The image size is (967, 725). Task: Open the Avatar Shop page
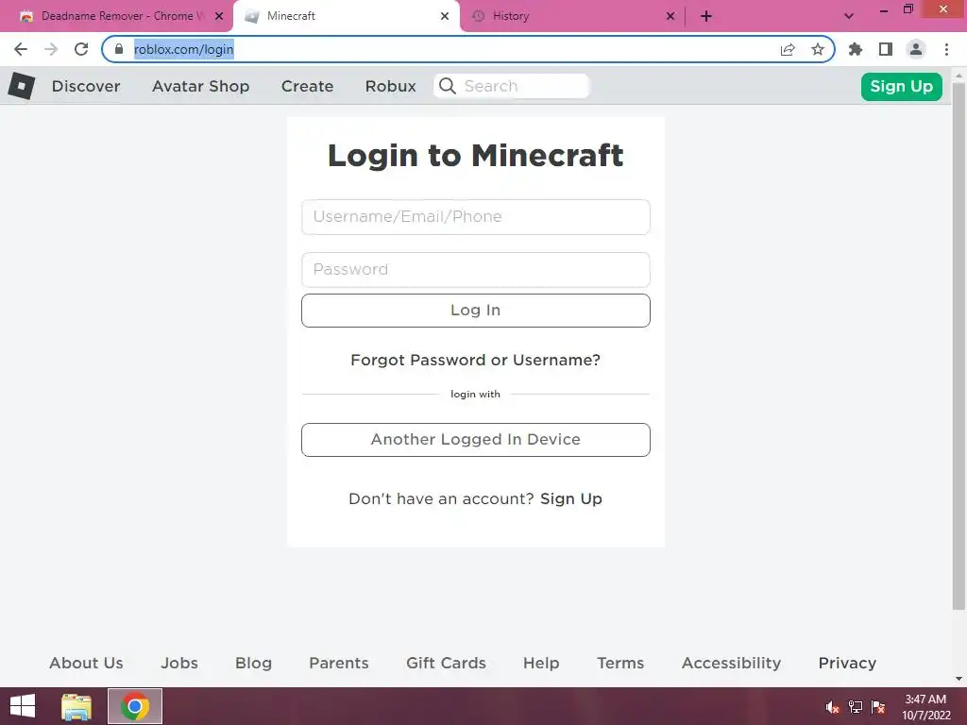[200, 86]
